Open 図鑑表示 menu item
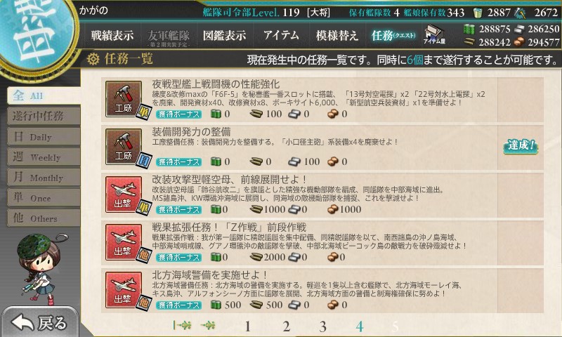The height and width of the screenshot is (337, 562). pyautogui.click(x=224, y=35)
